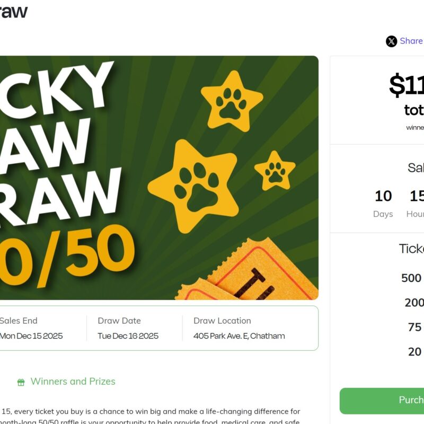The image size is (424, 424).
Task: Click the gift icon beside Winners and Prizes
Action: [x=21, y=382]
